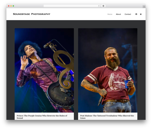Open the Contact page
The image size is (152, 129).
pyautogui.click(x=128, y=14)
